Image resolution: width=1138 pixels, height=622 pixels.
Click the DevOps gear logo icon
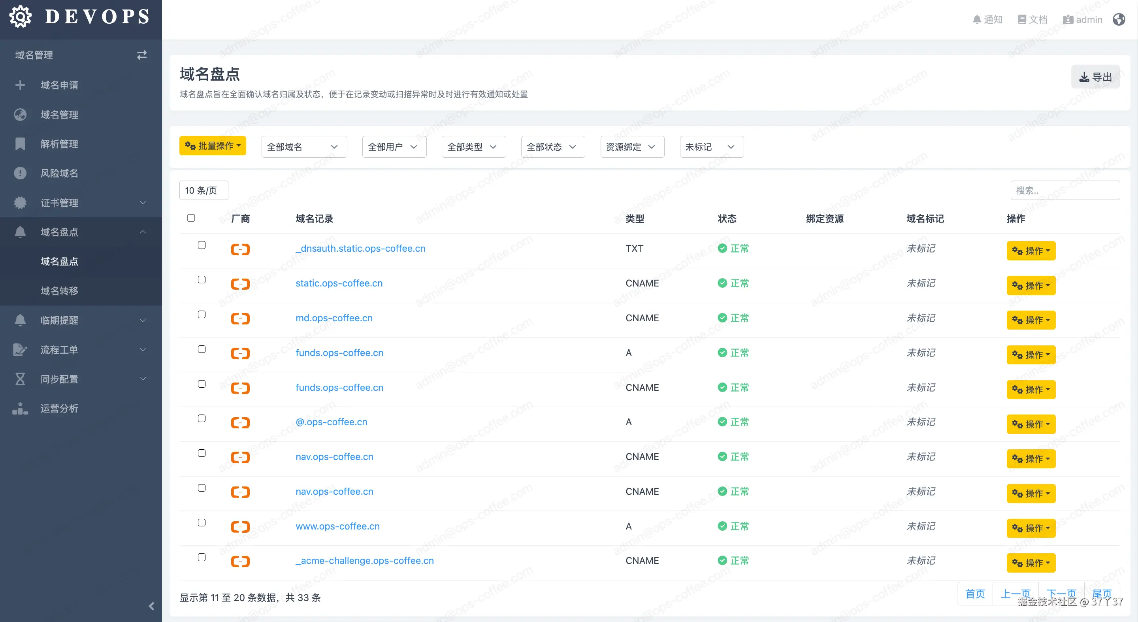pos(20,16)
